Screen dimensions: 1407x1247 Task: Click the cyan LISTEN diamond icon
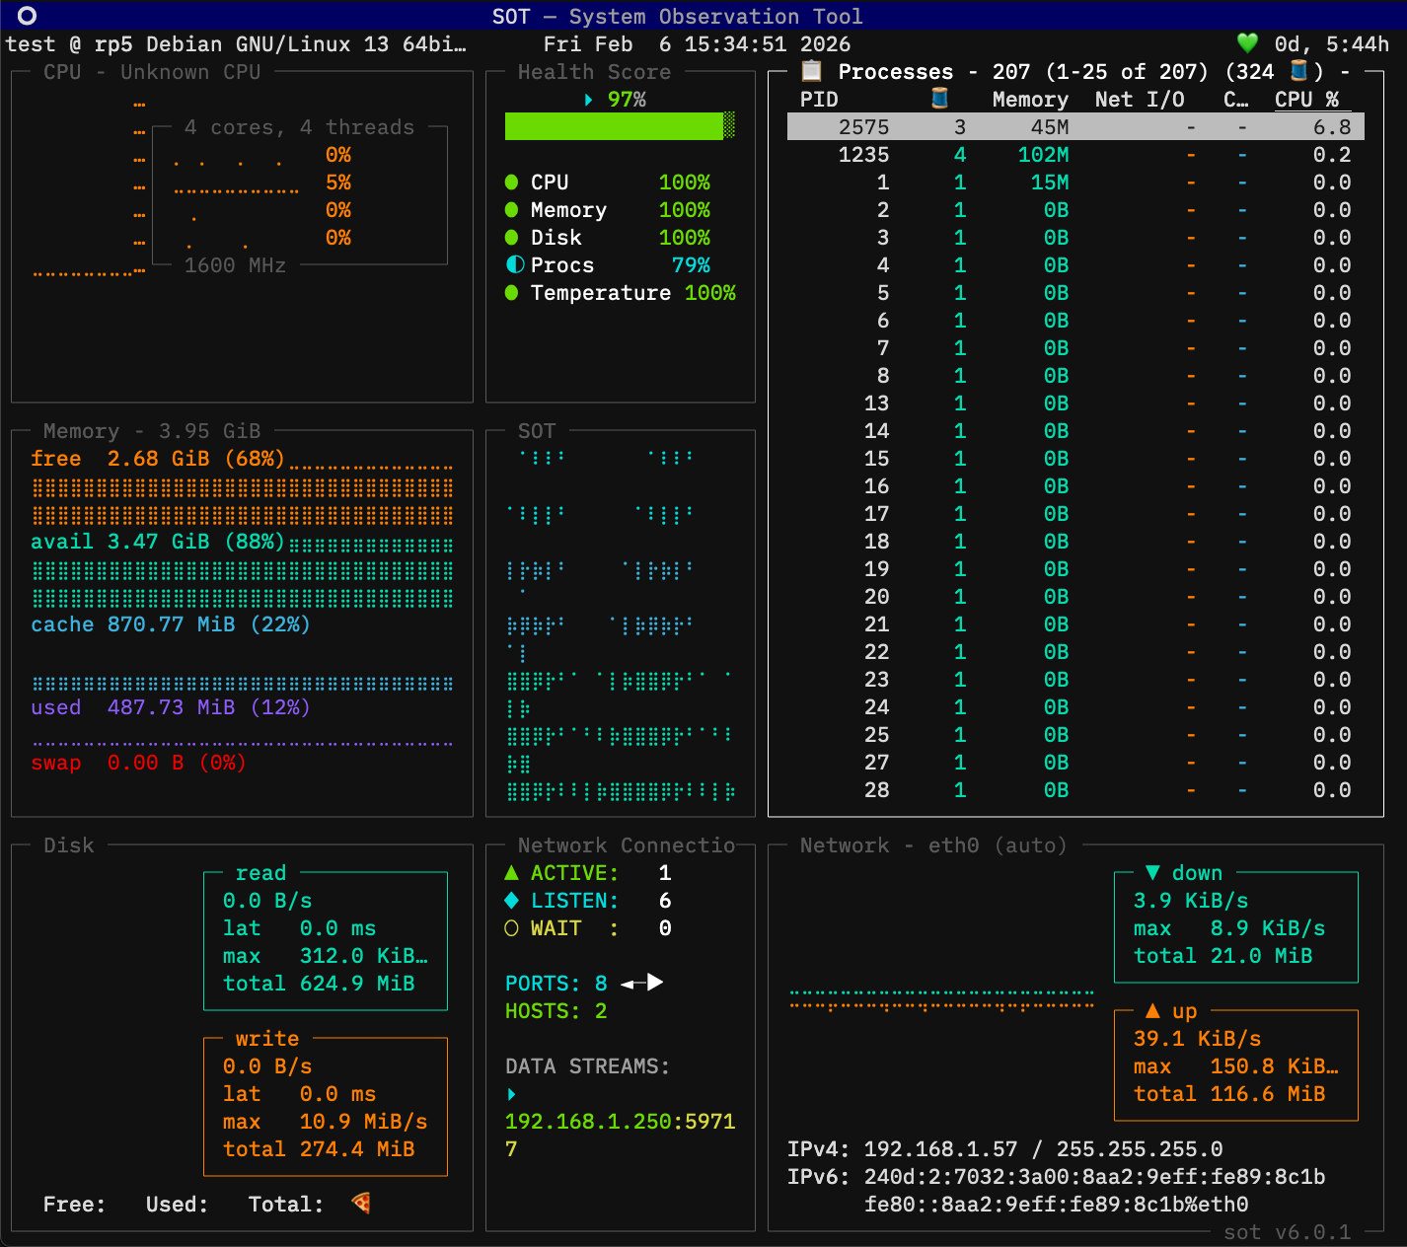pyautogui.click(x=511, y=900)
